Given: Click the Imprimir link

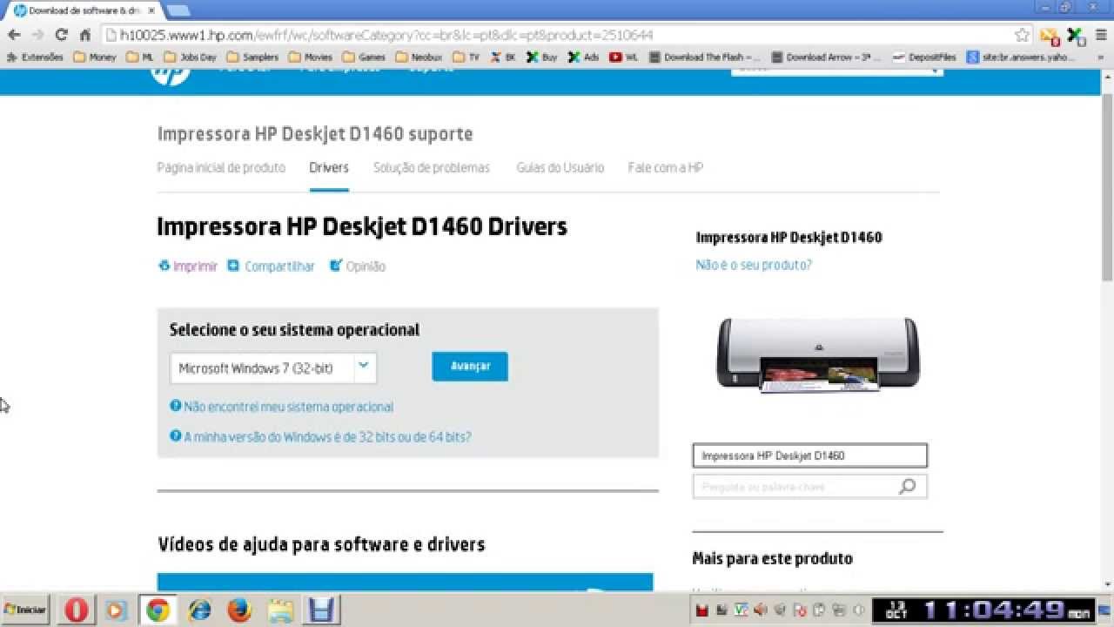Looking at the screenshot, I should (188, 266).
